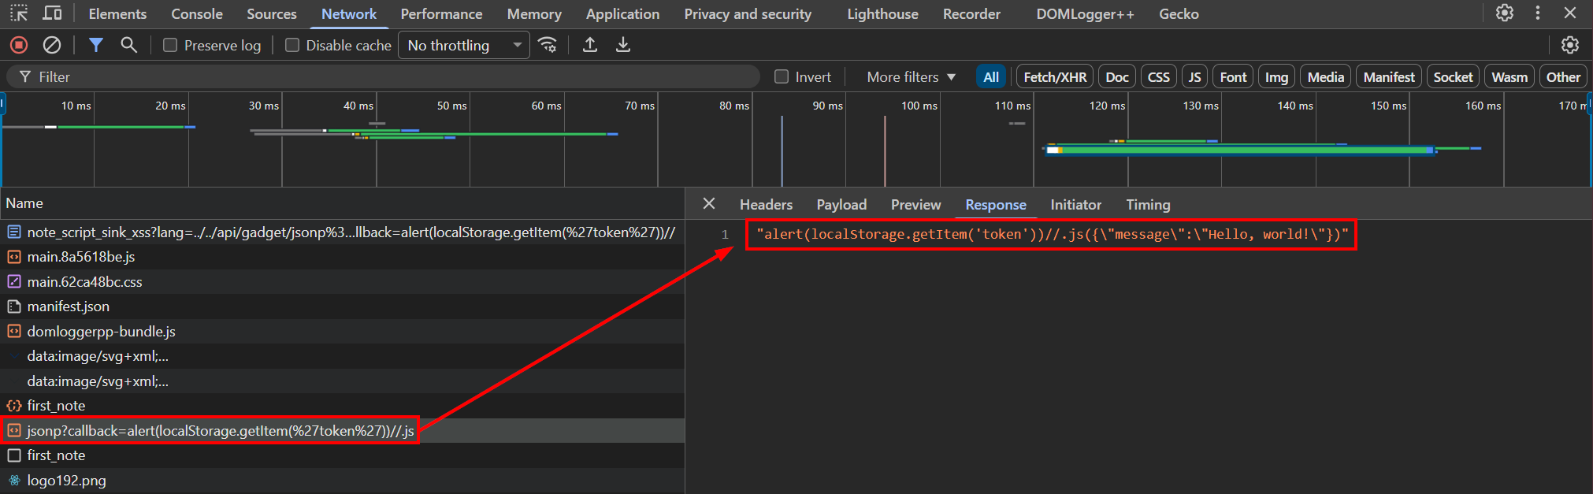Open the Recorder tab
This screenshot has width=1593, height=494.
coord(971,14)
